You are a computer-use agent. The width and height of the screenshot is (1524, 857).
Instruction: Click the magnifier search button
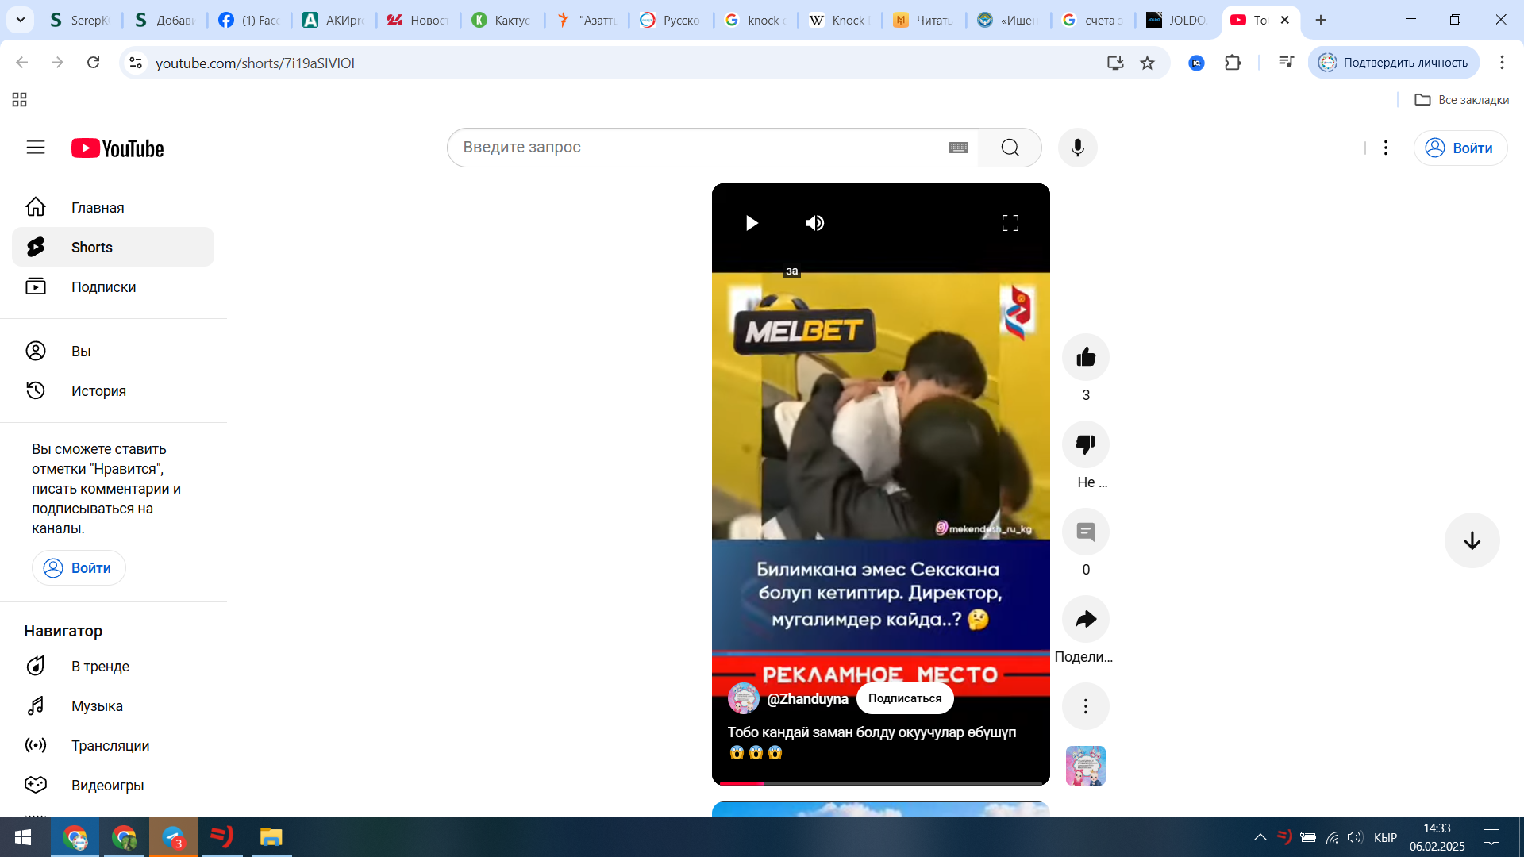[1010, 148]
